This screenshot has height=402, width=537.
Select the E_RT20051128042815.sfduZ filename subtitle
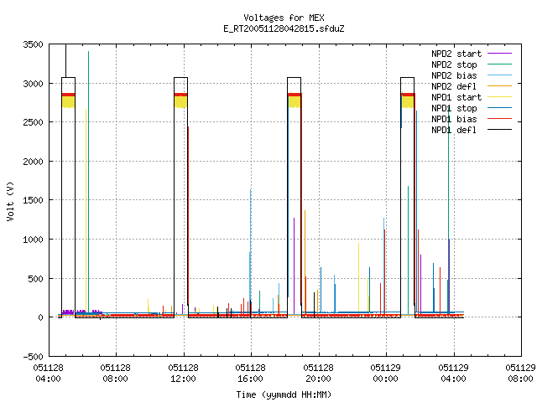284,28
